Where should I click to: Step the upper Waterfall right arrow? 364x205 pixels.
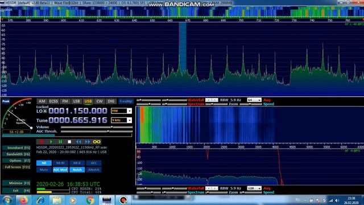(x=215, y=100)
